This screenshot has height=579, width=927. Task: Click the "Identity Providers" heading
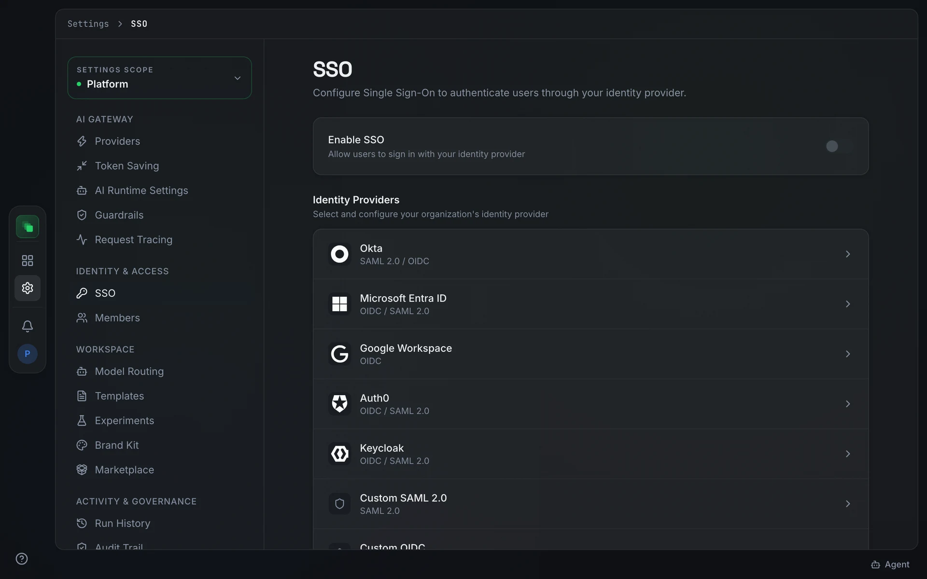click(x=356, y=200)
